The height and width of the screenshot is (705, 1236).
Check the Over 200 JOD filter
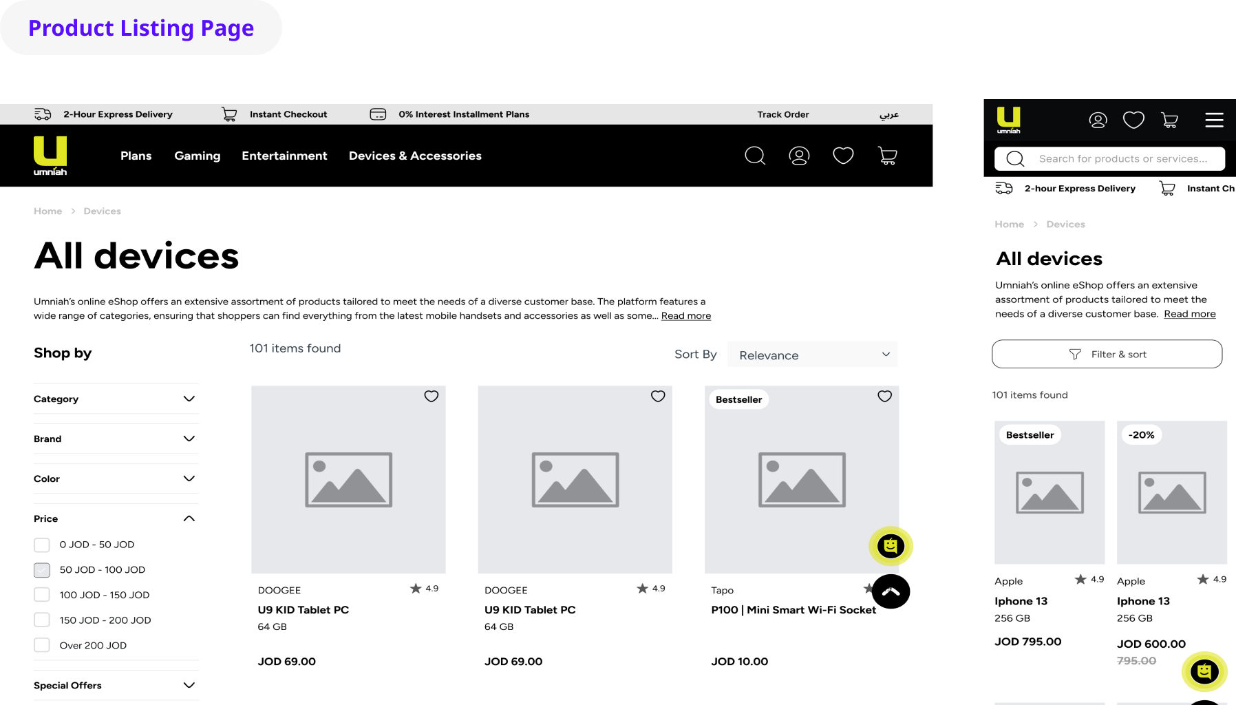coord(42,645)
